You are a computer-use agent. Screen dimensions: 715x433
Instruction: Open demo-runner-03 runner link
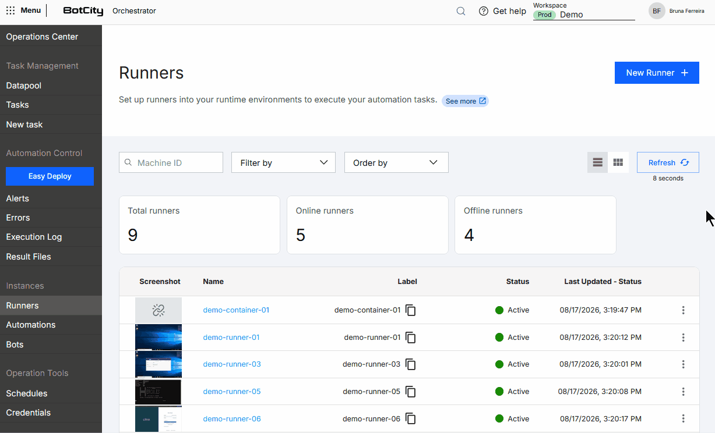pos(232,364)
